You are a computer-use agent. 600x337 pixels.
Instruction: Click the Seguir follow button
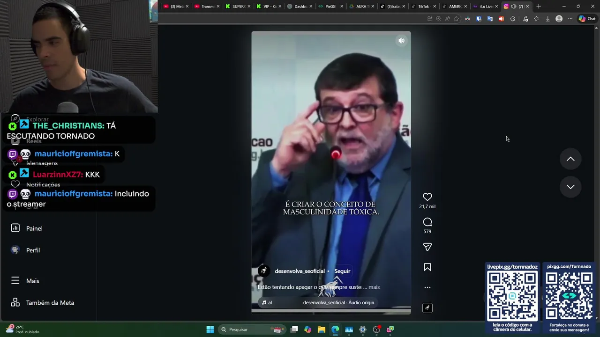[x=342, y=271]
